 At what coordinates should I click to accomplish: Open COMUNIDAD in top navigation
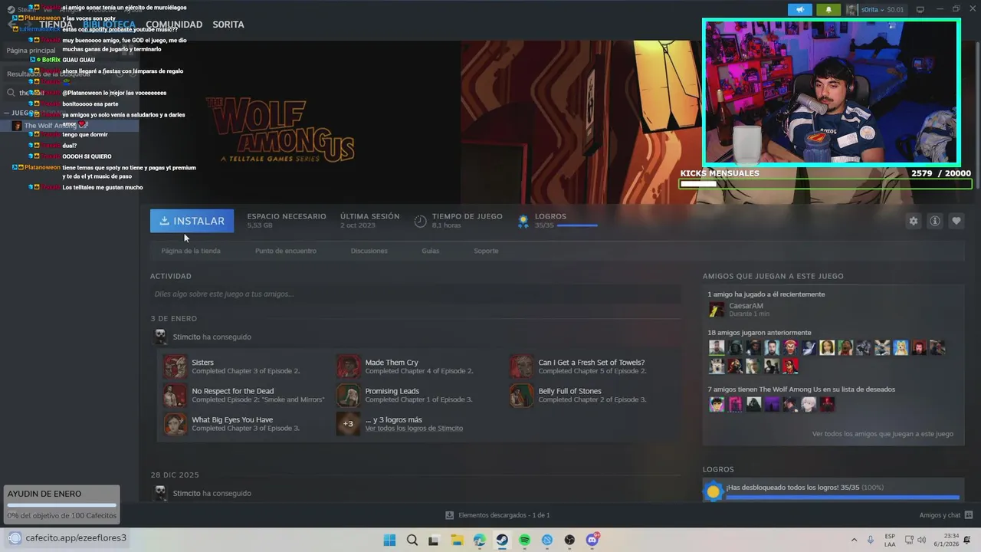point(174,25)
